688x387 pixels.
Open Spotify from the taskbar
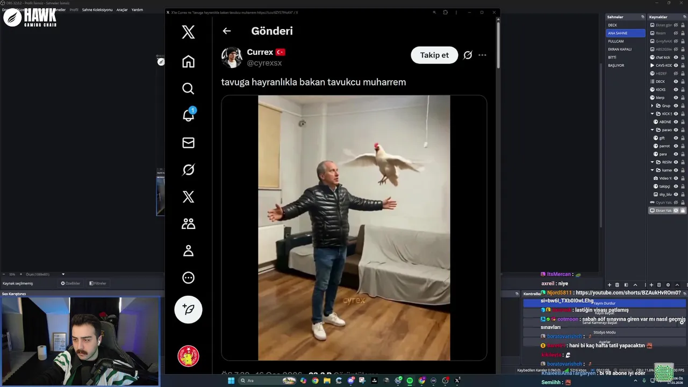coord(410,381)
